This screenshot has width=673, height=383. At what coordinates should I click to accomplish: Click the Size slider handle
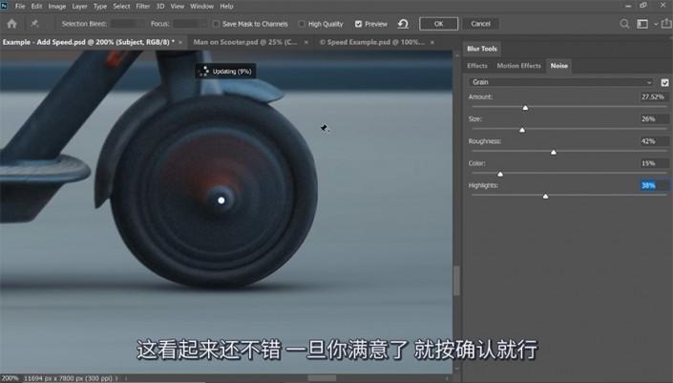[522, 130]
